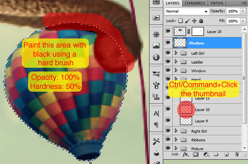Expand the Picture group
This screenshot has height=164, width=248.
176,148
